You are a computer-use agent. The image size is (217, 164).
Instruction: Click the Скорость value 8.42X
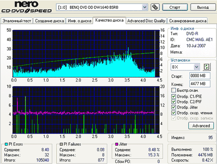[208, 160]
